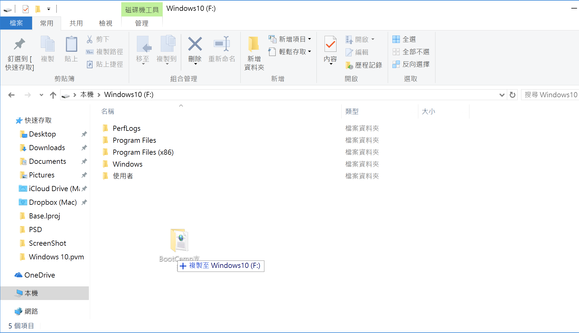Open Documents in the sidebar
Screen dimensions: 579x333
(x=47, y=161)
